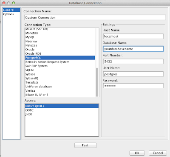The width and height of the screenshot is (170, 157).
Task: Open the Options section in sidebar
Action: pyautogui.click(x=11, y=14)
